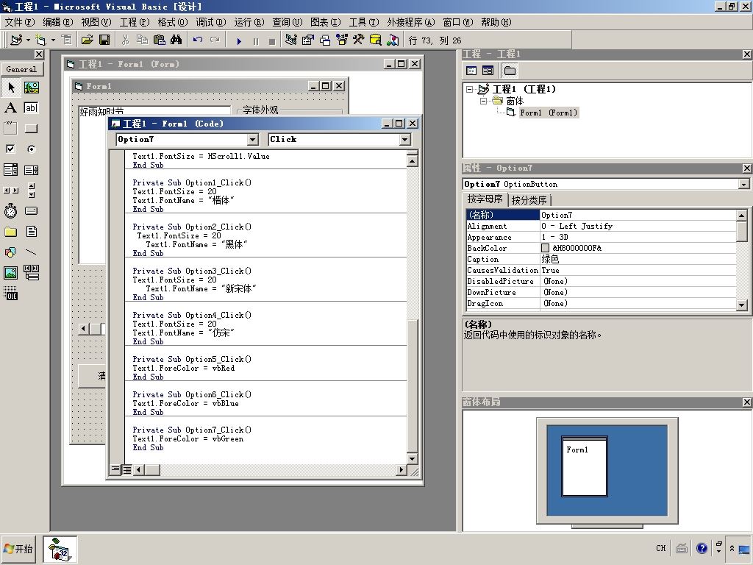Screen dimensions: 753x565
Task: Click the Save Project toolbar icon
Action: coord(104,40)
